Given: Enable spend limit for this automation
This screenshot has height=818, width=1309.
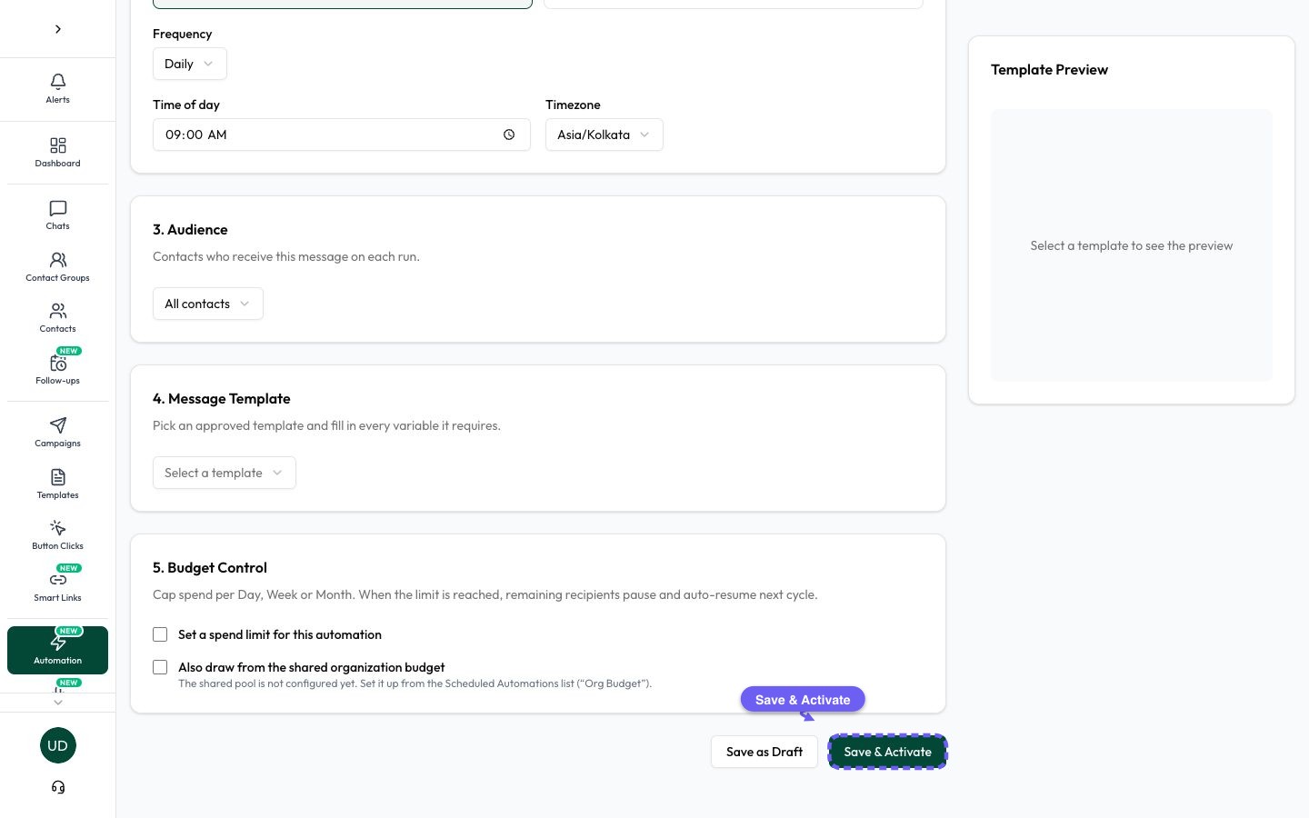Looking at the screenshot, I should coord(160,634).
